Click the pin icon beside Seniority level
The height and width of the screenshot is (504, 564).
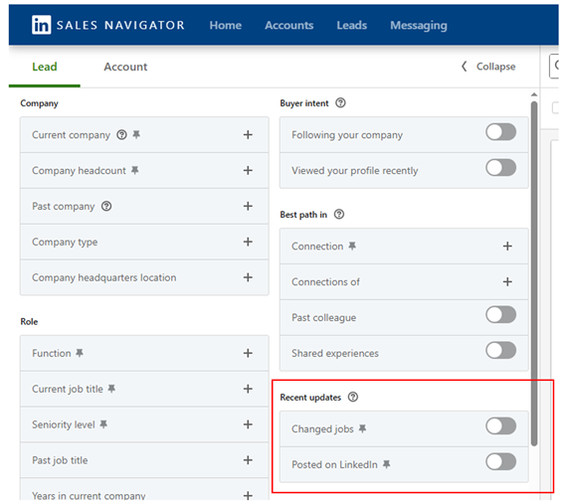coord(103,424)
